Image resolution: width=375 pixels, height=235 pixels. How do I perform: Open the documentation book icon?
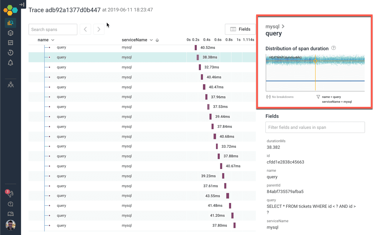pyautogui.click(x=10, y=214)
